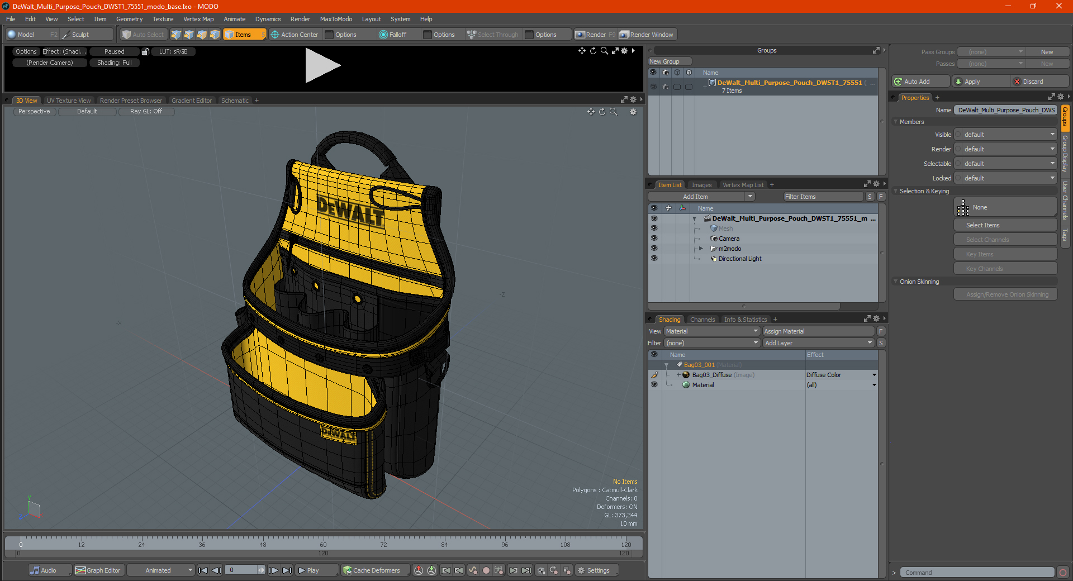Click the New Group button
The height and width of the screenshot is (581, 1073).
[670, 61]
